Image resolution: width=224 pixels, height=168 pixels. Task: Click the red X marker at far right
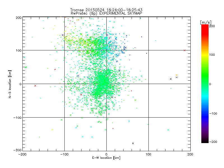pyautogui.click(x=185, y=50)
